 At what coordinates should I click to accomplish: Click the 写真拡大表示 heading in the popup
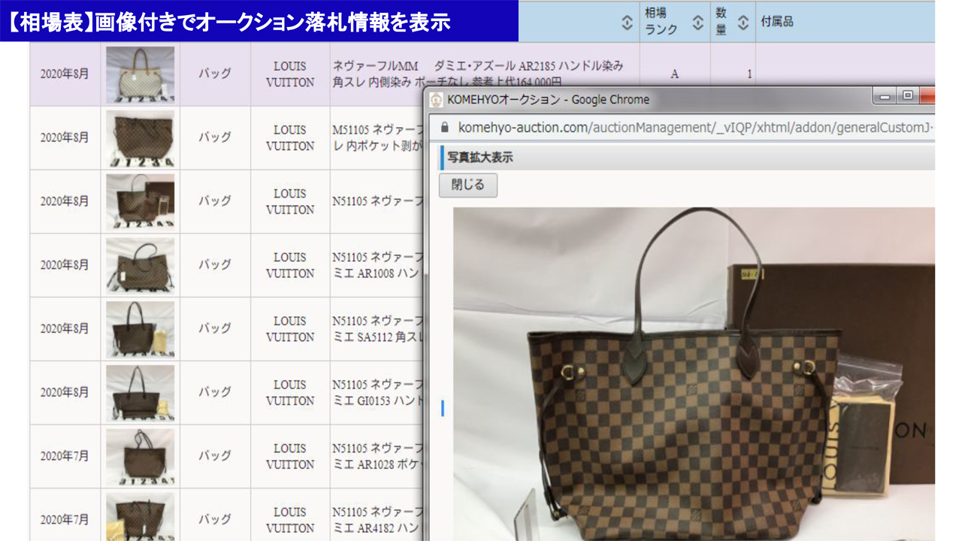[480, 158]
